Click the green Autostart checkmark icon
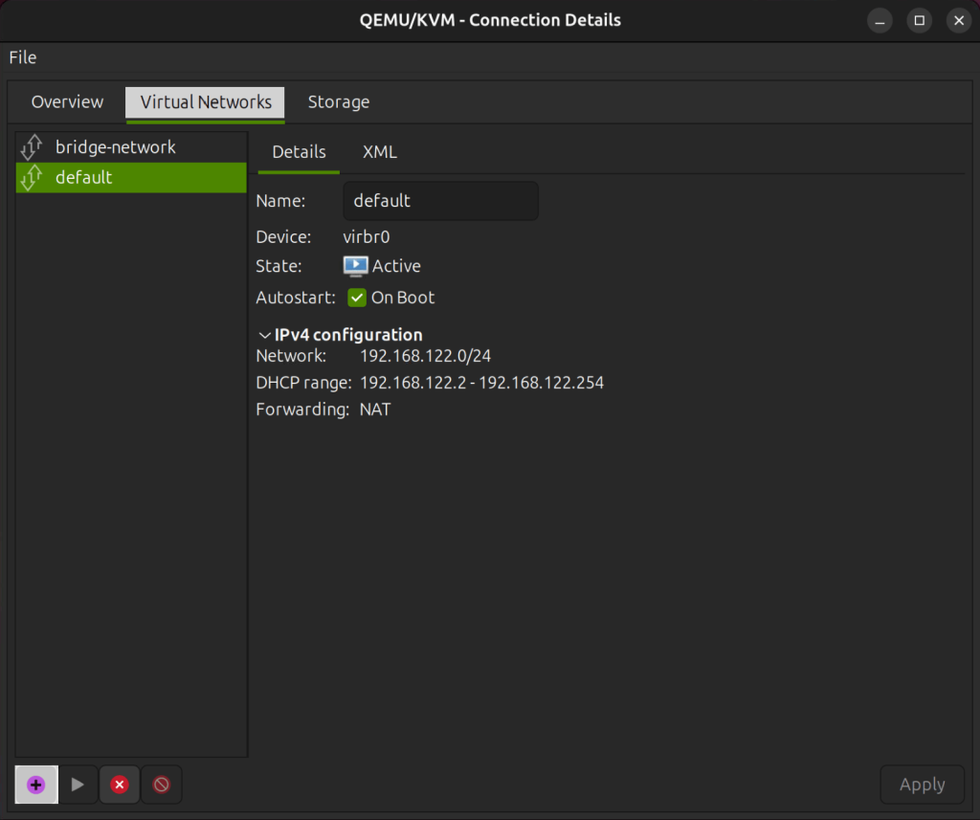 point(356,298)
